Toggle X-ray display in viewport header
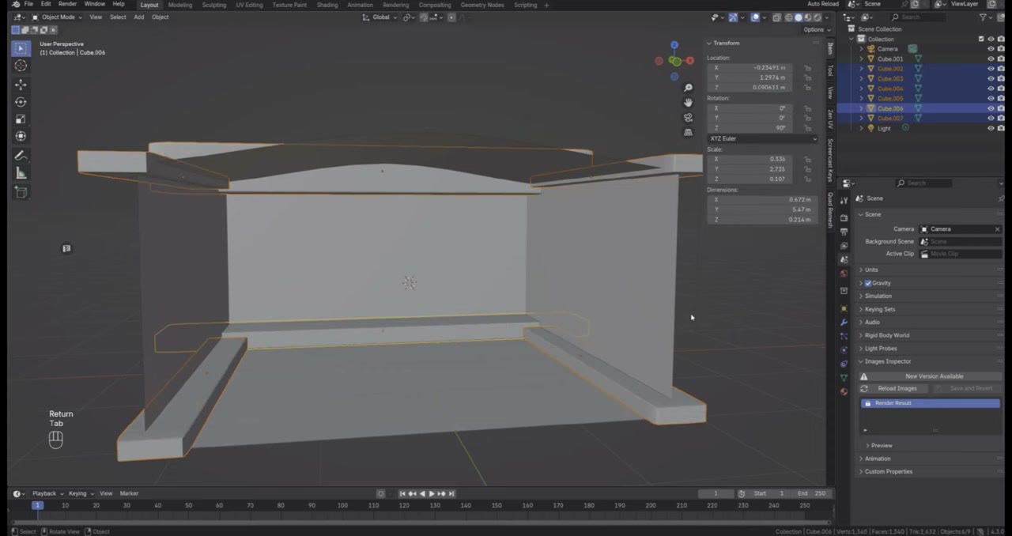1012x536 pixels. point(776,17)
